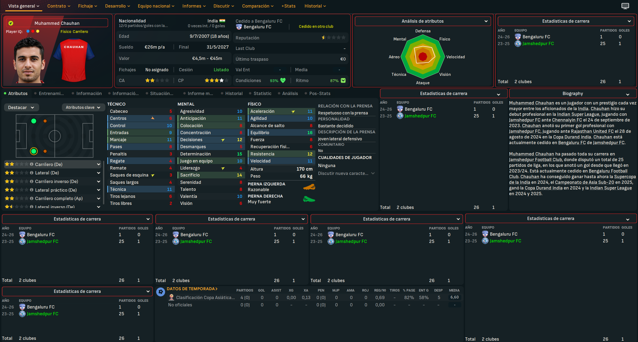638x342 pixels.
Task: Click the Bengaluru FC club link under Cedido
Action: [x=257, y=27]
